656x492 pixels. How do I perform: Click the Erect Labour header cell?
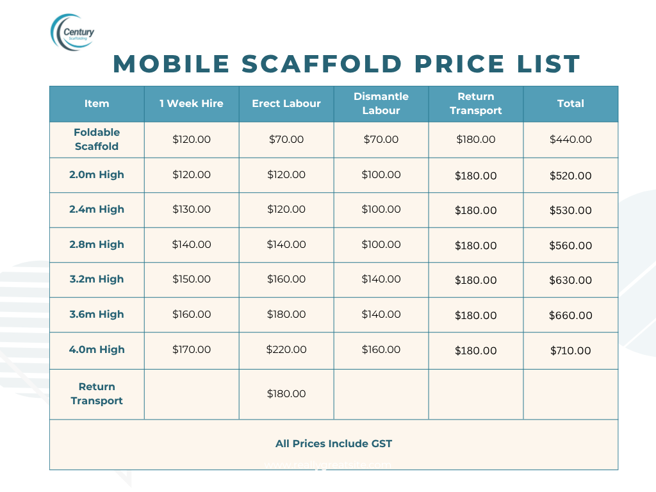coord(286,104)
